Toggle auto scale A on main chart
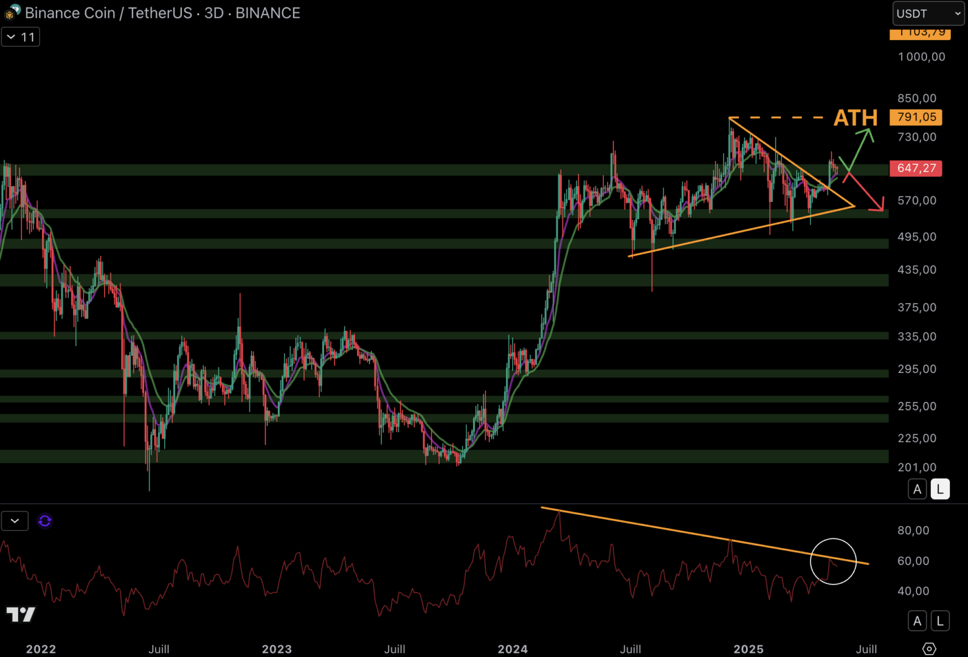 point(918,489)
